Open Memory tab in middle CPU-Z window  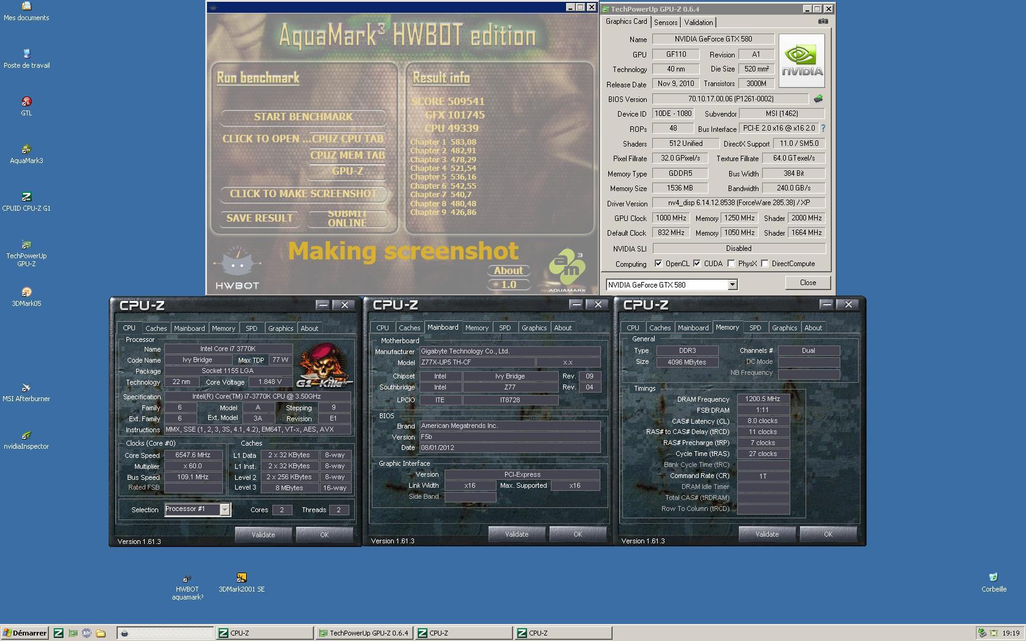click(x=476, y=328)
